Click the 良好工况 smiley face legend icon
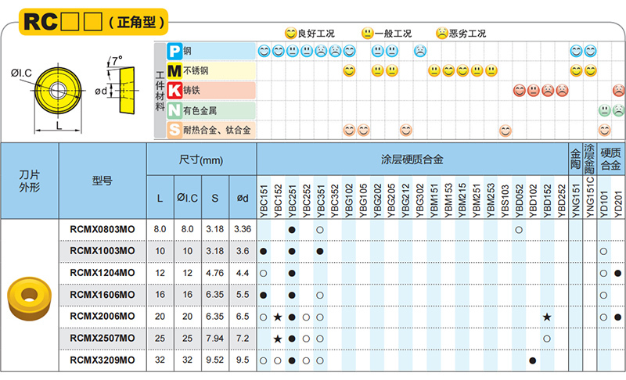Viewport: 626px width, 380px height. pos(290,33)
